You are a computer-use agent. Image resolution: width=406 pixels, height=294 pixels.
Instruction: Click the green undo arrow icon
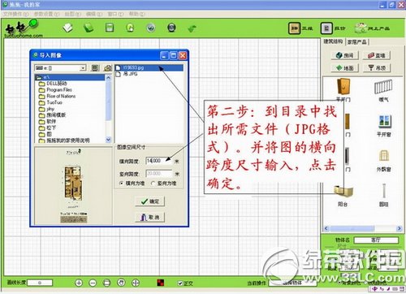click(x=192, y=28)
